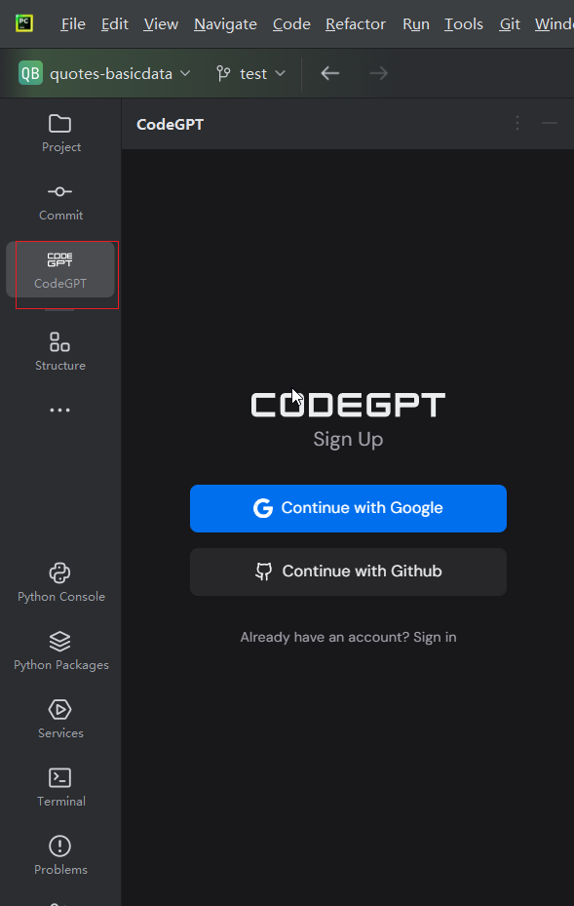Open the test branch dropdown

click(250, 73)
